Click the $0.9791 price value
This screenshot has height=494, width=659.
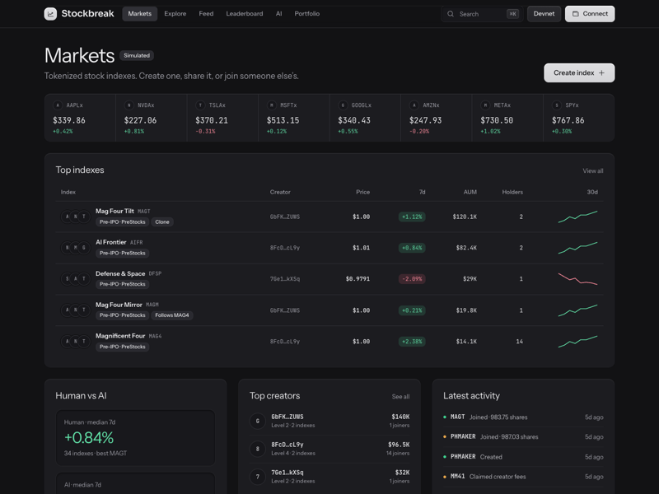(358, 279)
